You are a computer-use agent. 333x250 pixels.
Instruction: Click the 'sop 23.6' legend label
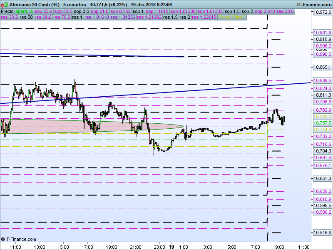(x=44, y=12)
